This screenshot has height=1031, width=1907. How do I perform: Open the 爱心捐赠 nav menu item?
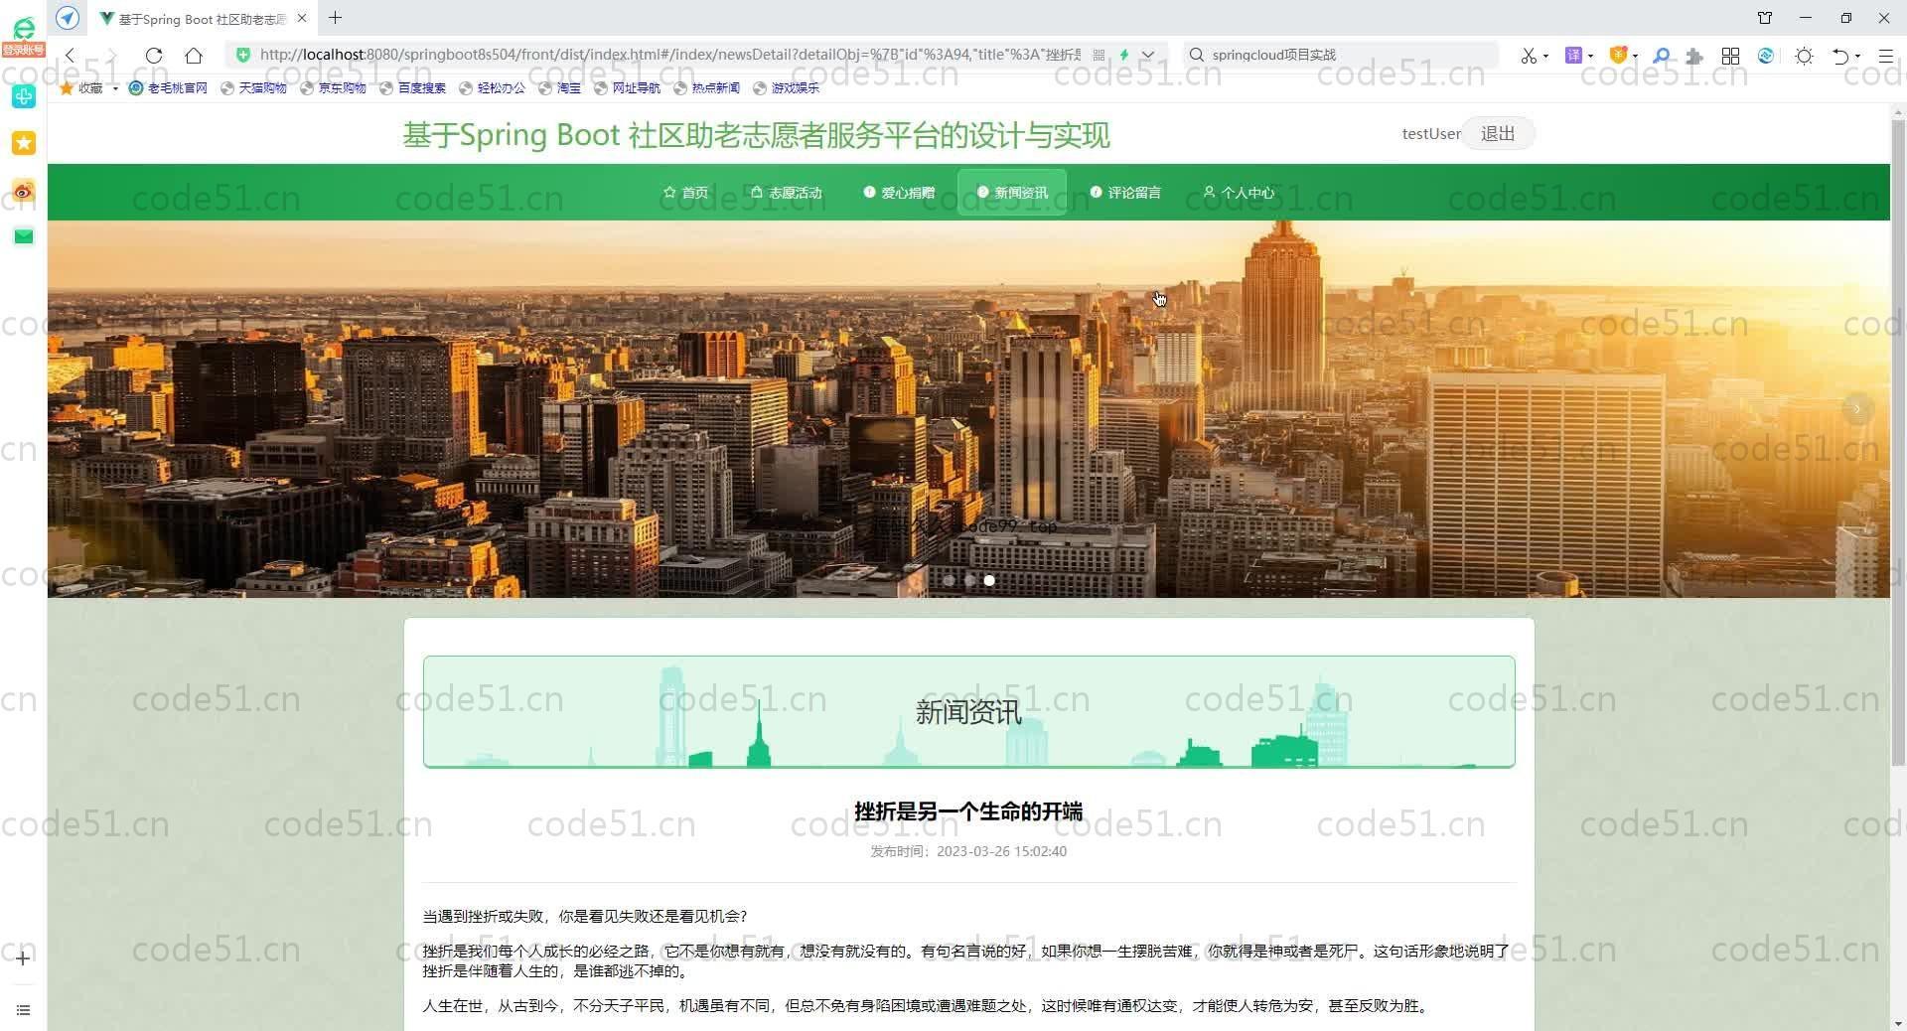click(x=899, y=193)
